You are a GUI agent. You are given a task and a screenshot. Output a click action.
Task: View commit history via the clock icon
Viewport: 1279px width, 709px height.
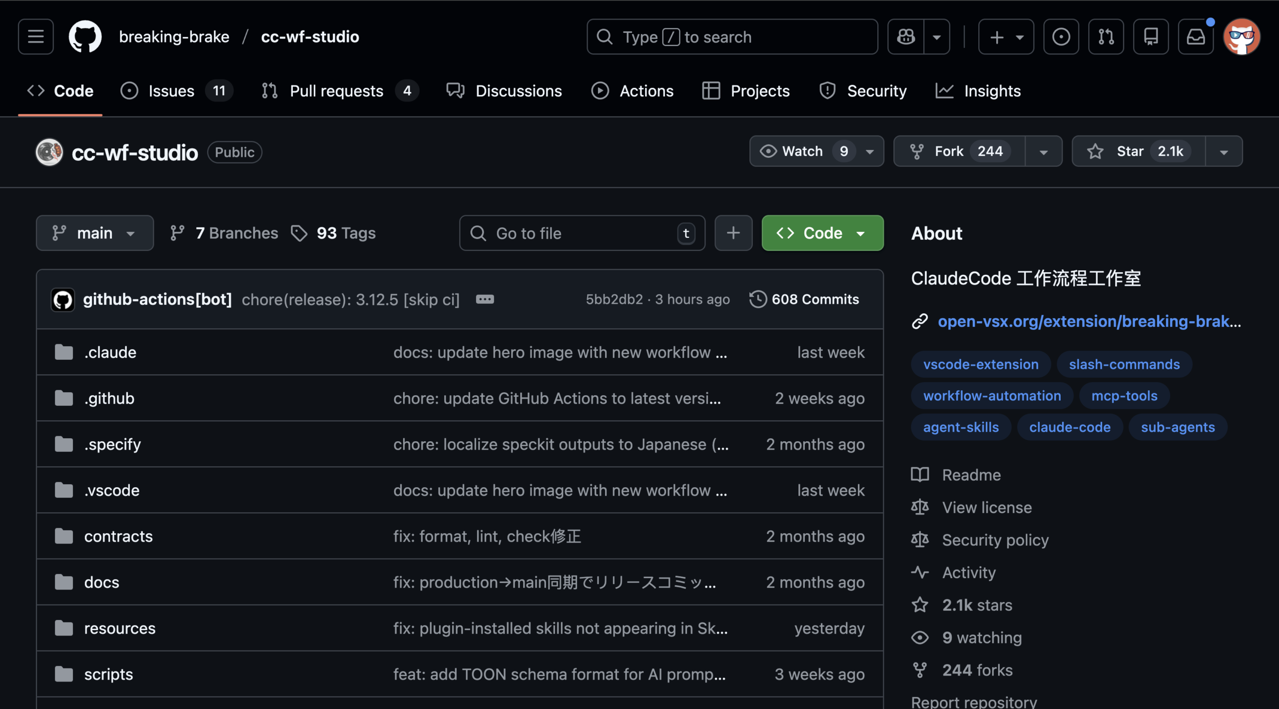point(757,299)
